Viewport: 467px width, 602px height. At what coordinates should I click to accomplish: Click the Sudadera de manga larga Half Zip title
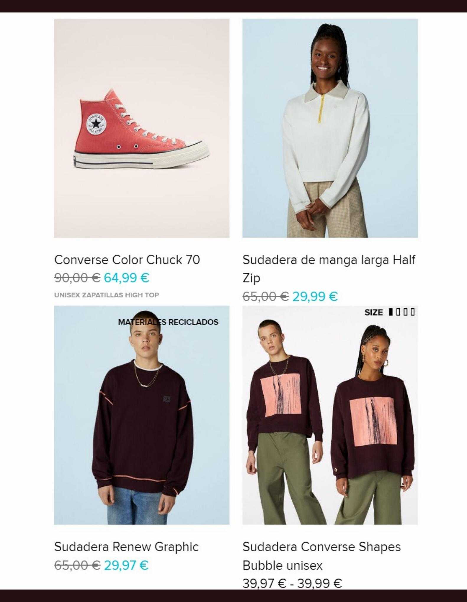pyautogui.click(x=329, y=269)
